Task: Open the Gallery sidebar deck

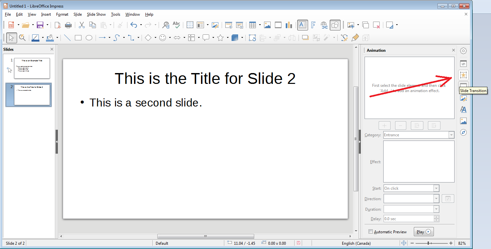Action: click(x=463, y=121)
